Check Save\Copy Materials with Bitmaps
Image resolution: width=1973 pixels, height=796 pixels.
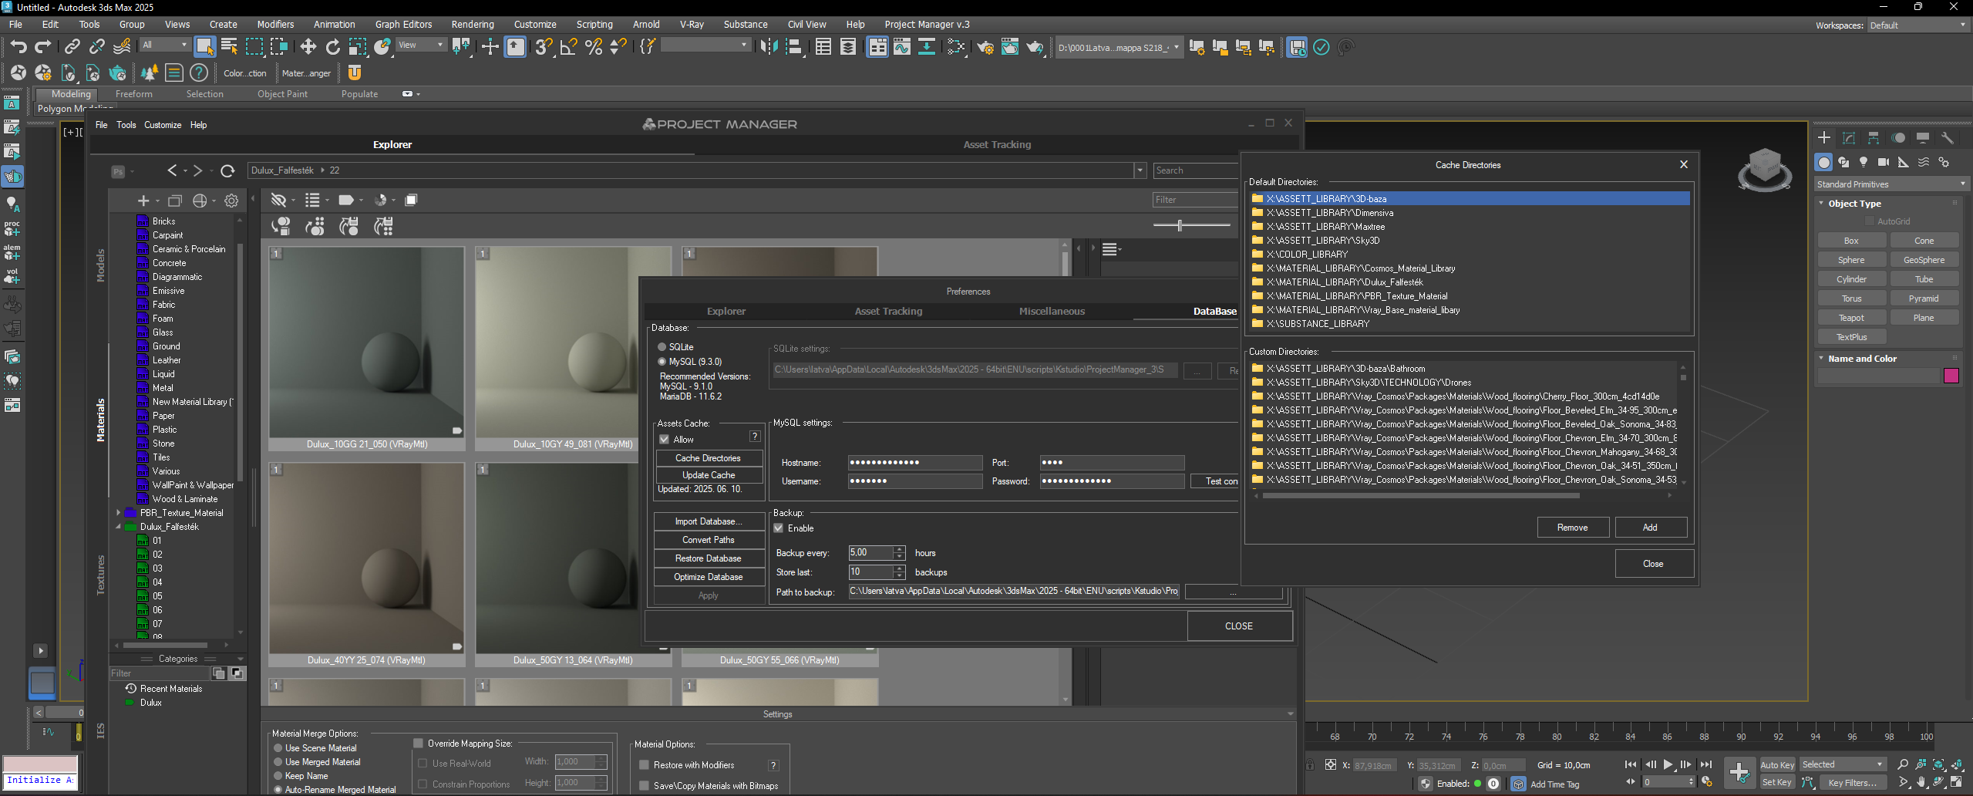(644, 786)
